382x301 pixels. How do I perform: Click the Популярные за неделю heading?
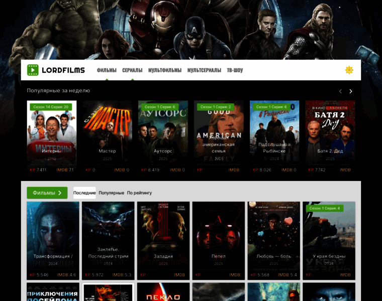click(58, 91)
